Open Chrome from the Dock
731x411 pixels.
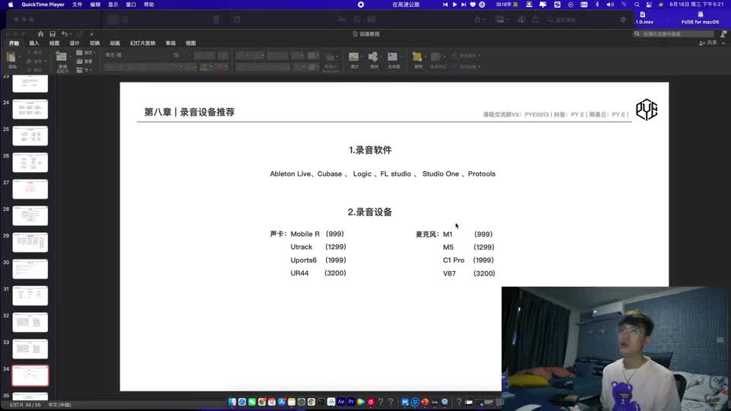[311, 402]
